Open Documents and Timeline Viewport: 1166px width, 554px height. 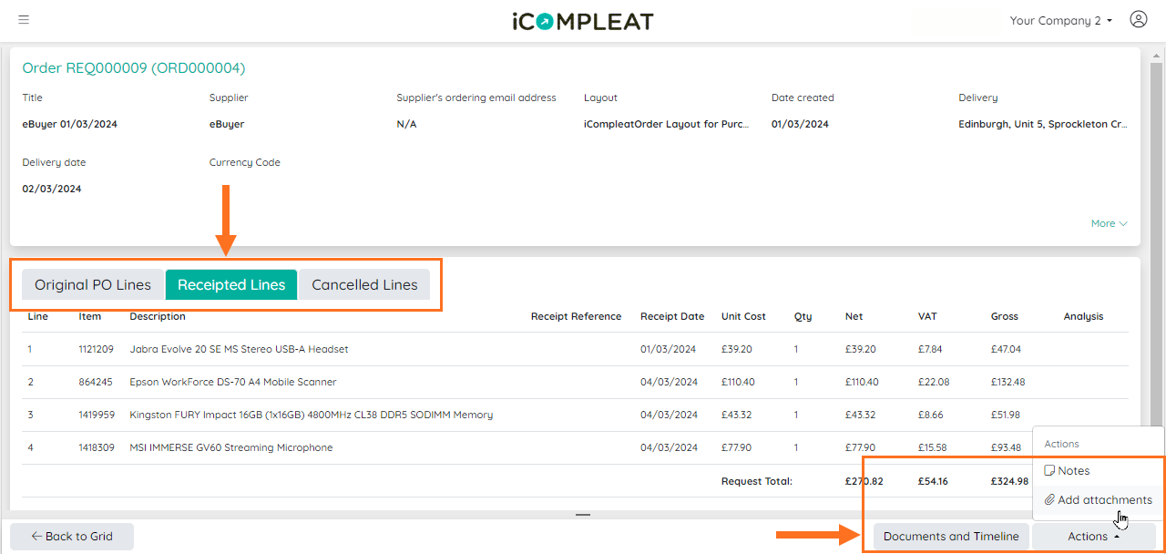[x=951, y=536]
